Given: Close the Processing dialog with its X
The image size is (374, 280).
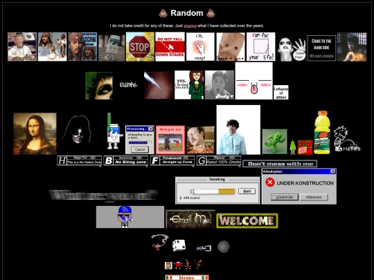Looking at the screenshot, I should click(150, 129).
